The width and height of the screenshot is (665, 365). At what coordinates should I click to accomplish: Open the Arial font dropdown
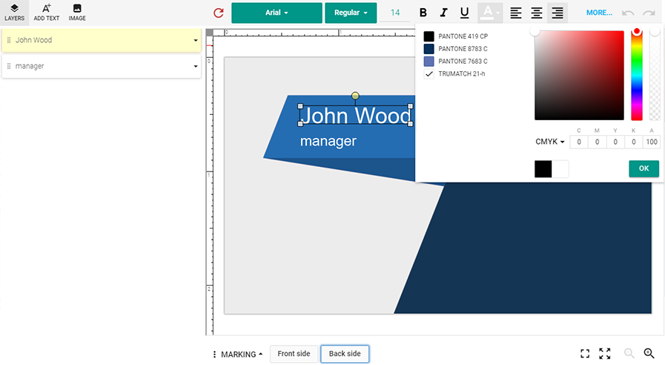coord(277,13)
